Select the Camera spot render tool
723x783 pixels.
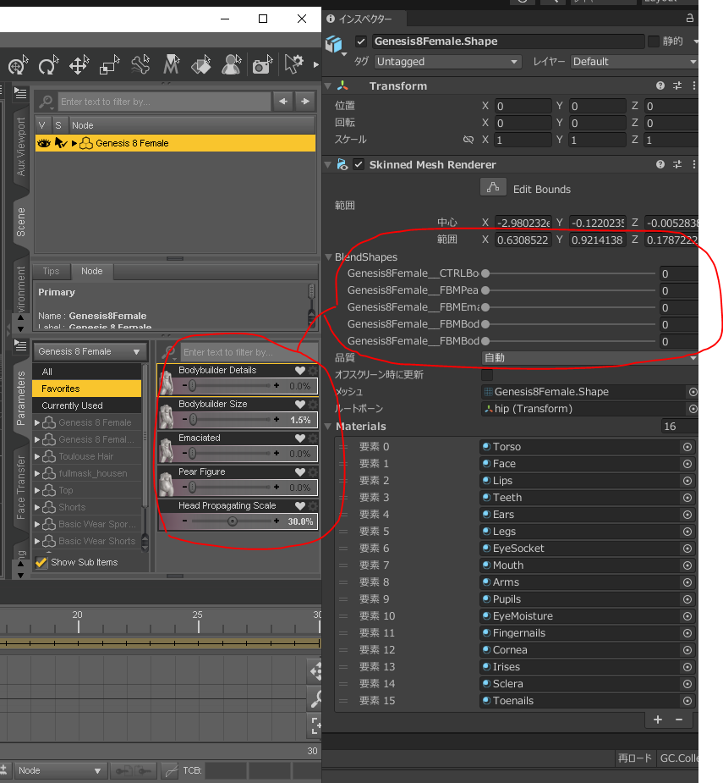262,65
